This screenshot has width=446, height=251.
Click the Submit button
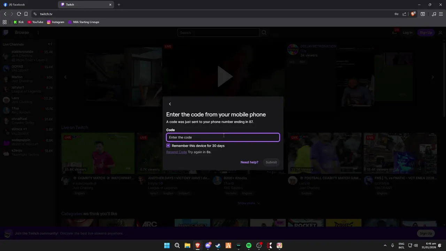271,162
